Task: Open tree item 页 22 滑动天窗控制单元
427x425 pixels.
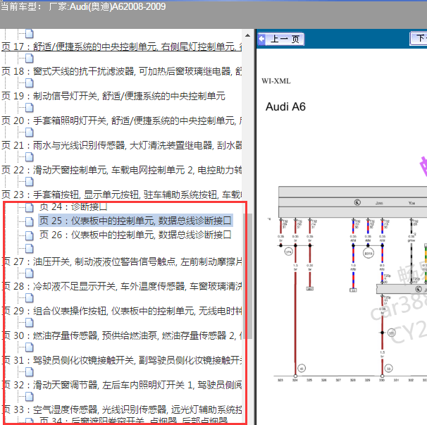Action: 121,170
